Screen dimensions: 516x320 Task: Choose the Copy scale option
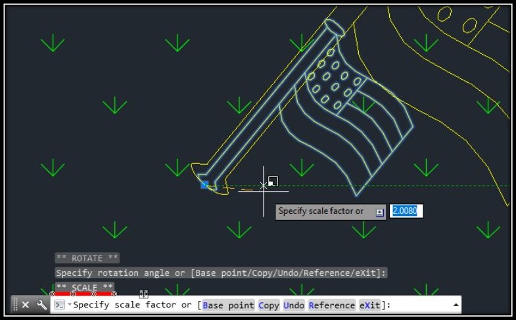click(x=269, y=305)
